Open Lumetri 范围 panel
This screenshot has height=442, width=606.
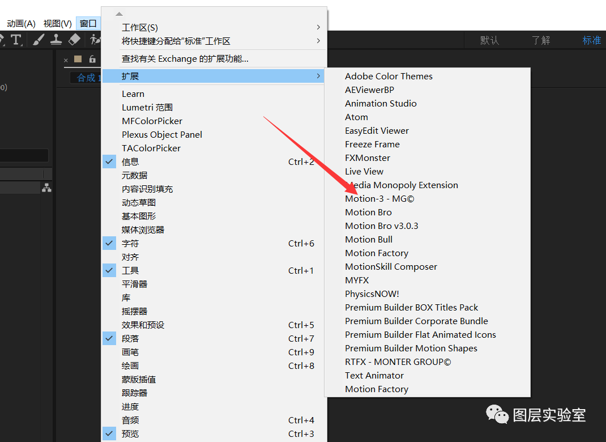pos(213,108)
